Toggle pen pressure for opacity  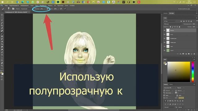(x=47, y=9)
